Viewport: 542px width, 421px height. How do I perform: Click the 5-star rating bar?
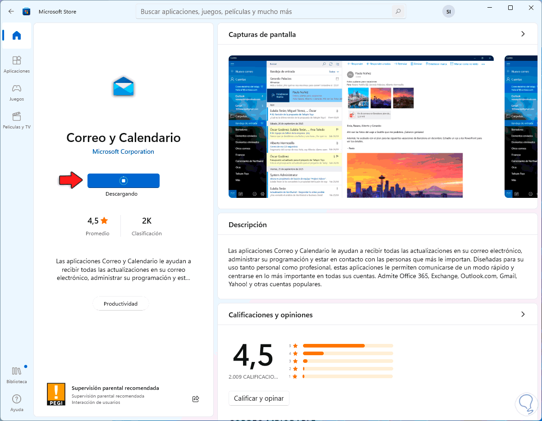348,346
